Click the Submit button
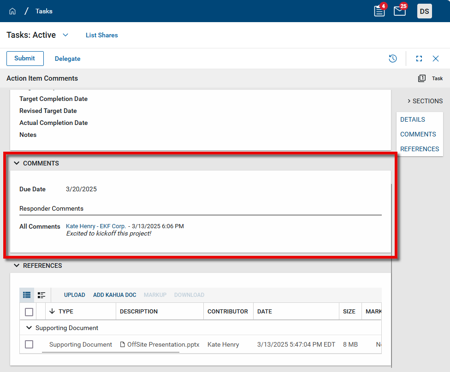Viewport: 450px width, 372px height. point(25,59)
